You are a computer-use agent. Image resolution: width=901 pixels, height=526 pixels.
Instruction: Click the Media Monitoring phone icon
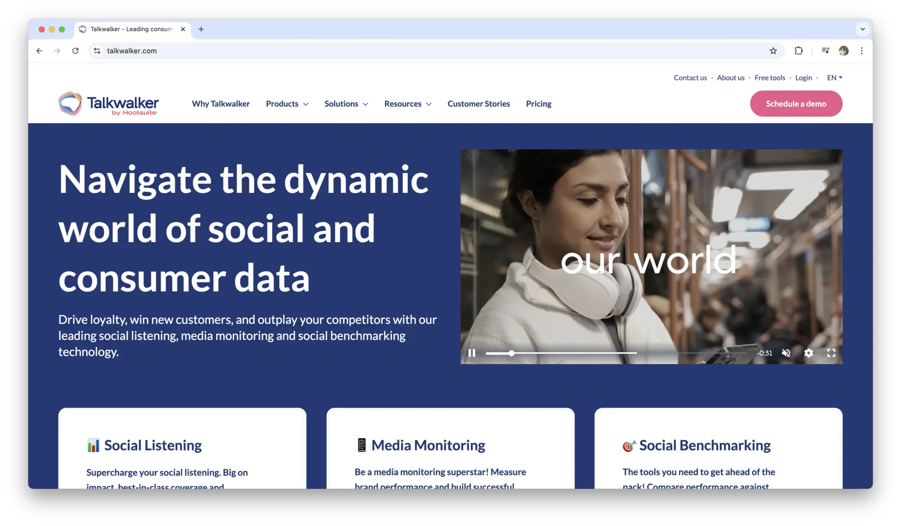point(361,445)
